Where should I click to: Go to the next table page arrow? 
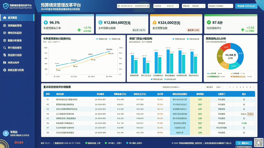point(253,87)
